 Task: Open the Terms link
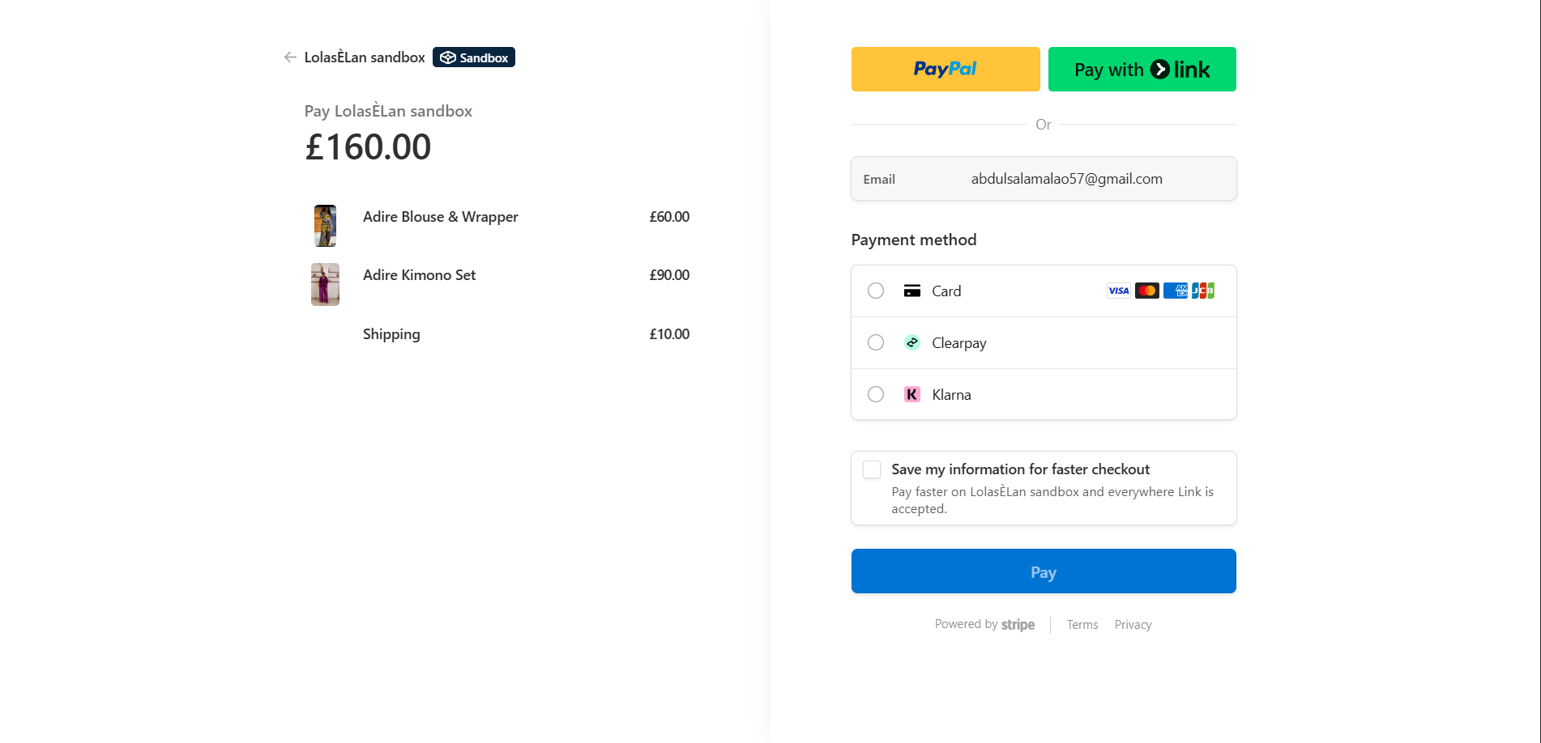1082,625
